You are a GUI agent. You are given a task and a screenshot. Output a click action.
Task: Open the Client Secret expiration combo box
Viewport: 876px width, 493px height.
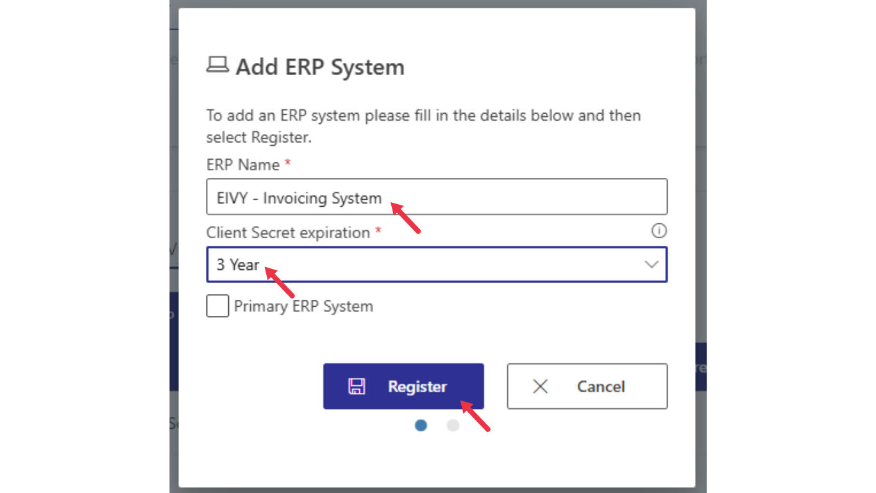coord(437,264)
